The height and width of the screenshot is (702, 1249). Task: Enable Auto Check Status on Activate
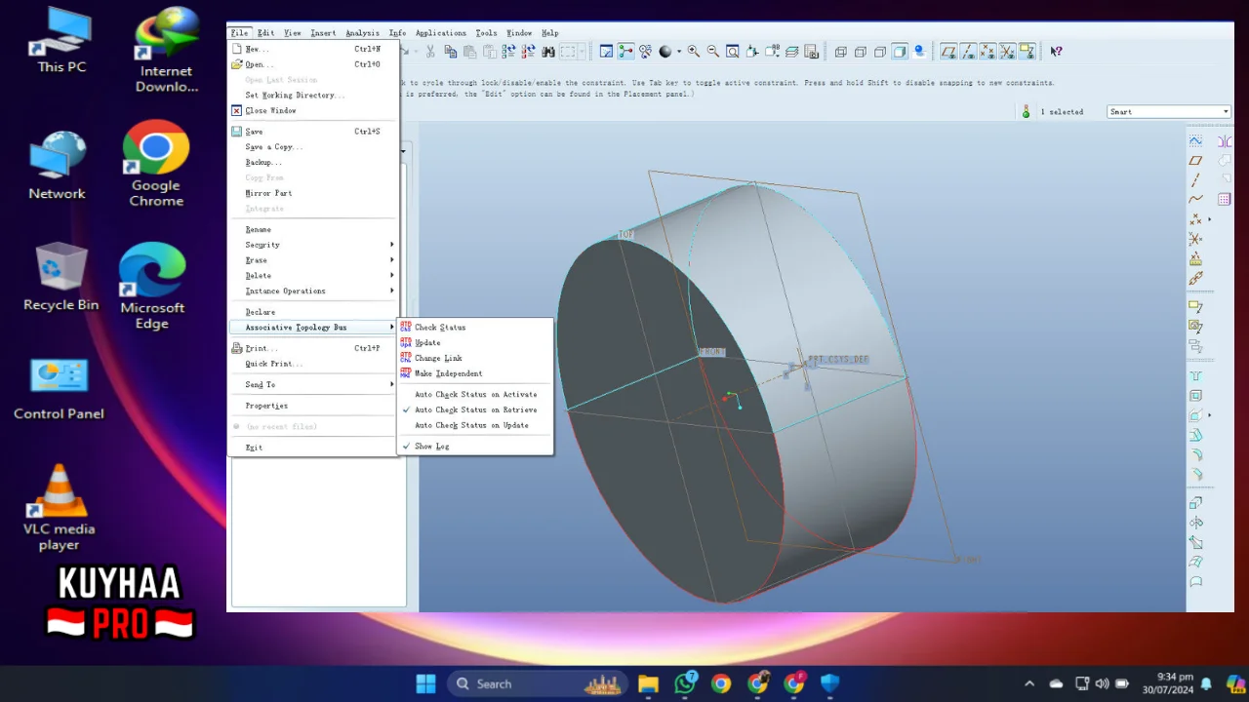point(475,394)
